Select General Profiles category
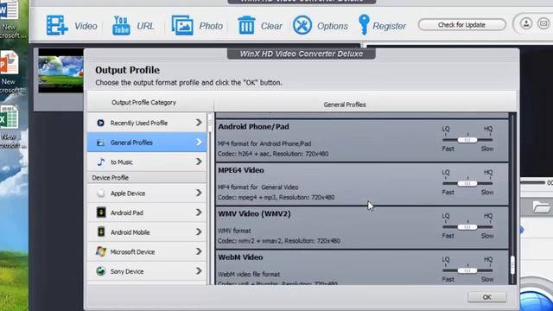 (x=147, y=143)
